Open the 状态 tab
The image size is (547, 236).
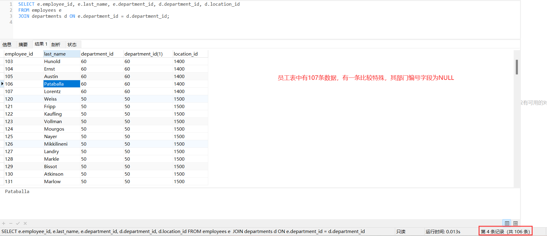72,44
